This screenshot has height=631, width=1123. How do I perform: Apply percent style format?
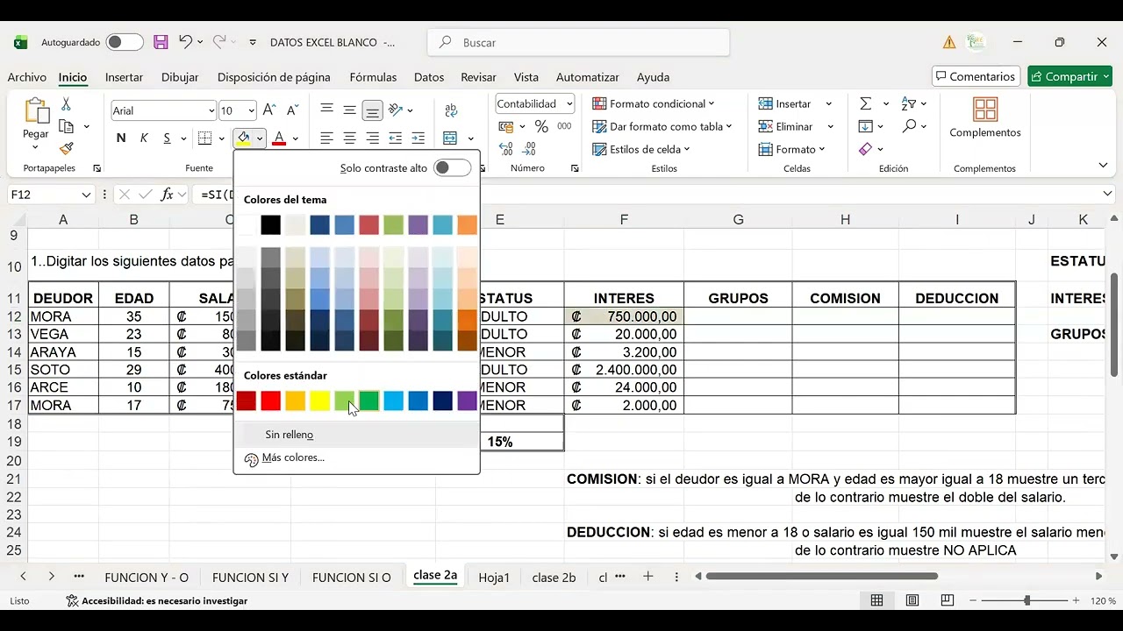point(541,127)
